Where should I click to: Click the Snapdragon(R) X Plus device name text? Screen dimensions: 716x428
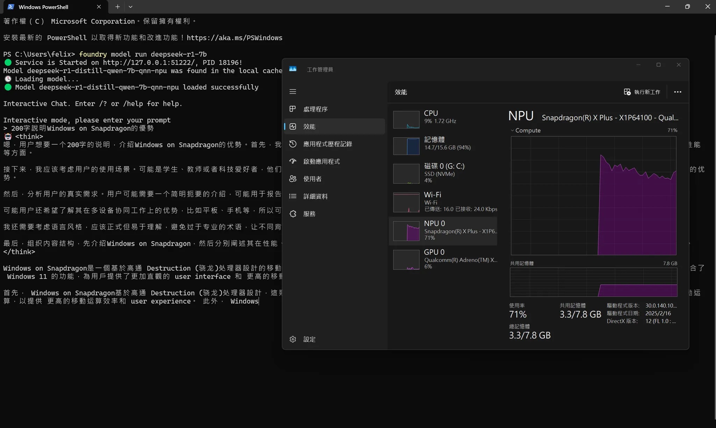tap(610, 117)
